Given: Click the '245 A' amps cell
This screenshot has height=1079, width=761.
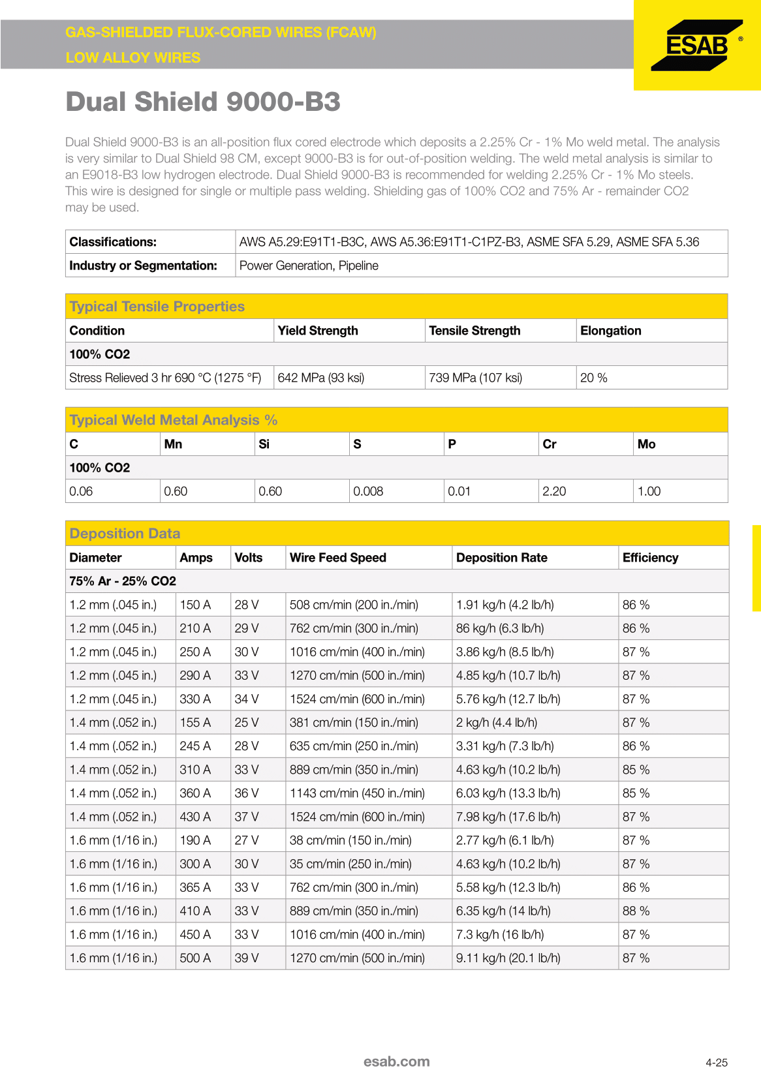Looking at the screenshot, I should (x=203, y=746).
